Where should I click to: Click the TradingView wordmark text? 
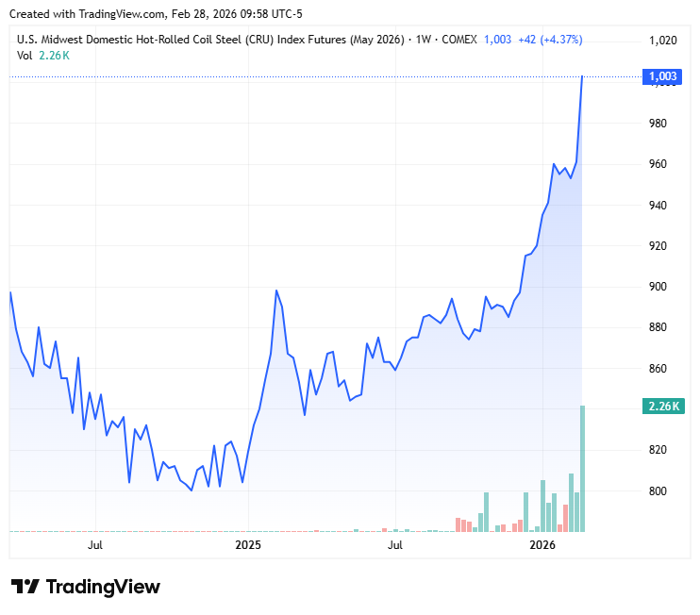[x=103, y=587]
